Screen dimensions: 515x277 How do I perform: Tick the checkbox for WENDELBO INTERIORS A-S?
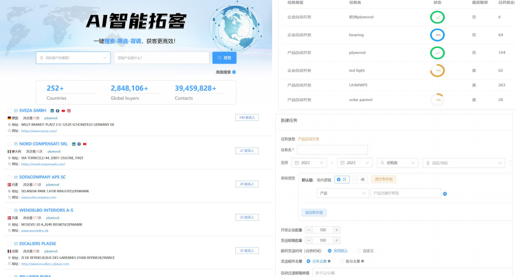pyautogui.click(x=9, y=210)
